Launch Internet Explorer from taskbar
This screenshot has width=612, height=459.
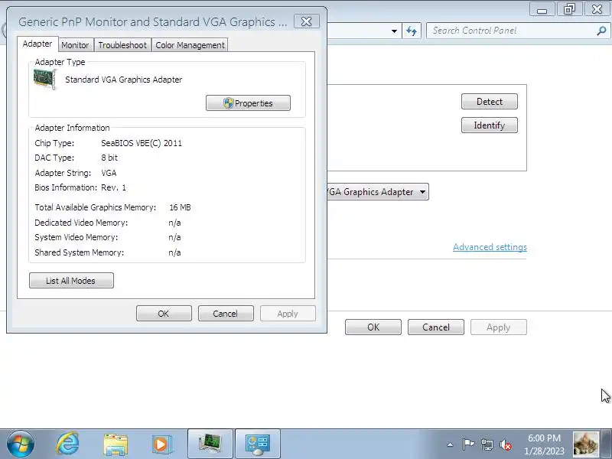pyautogui.click(x=67, y=444)
